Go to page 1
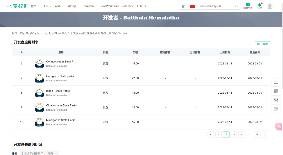The width and height of the screenshot is (283, 155). (219, 134)
